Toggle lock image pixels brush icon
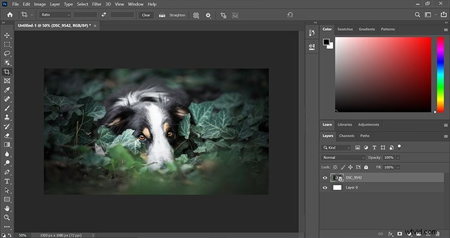Screen dimensions: 450x238 coord(343,167)
